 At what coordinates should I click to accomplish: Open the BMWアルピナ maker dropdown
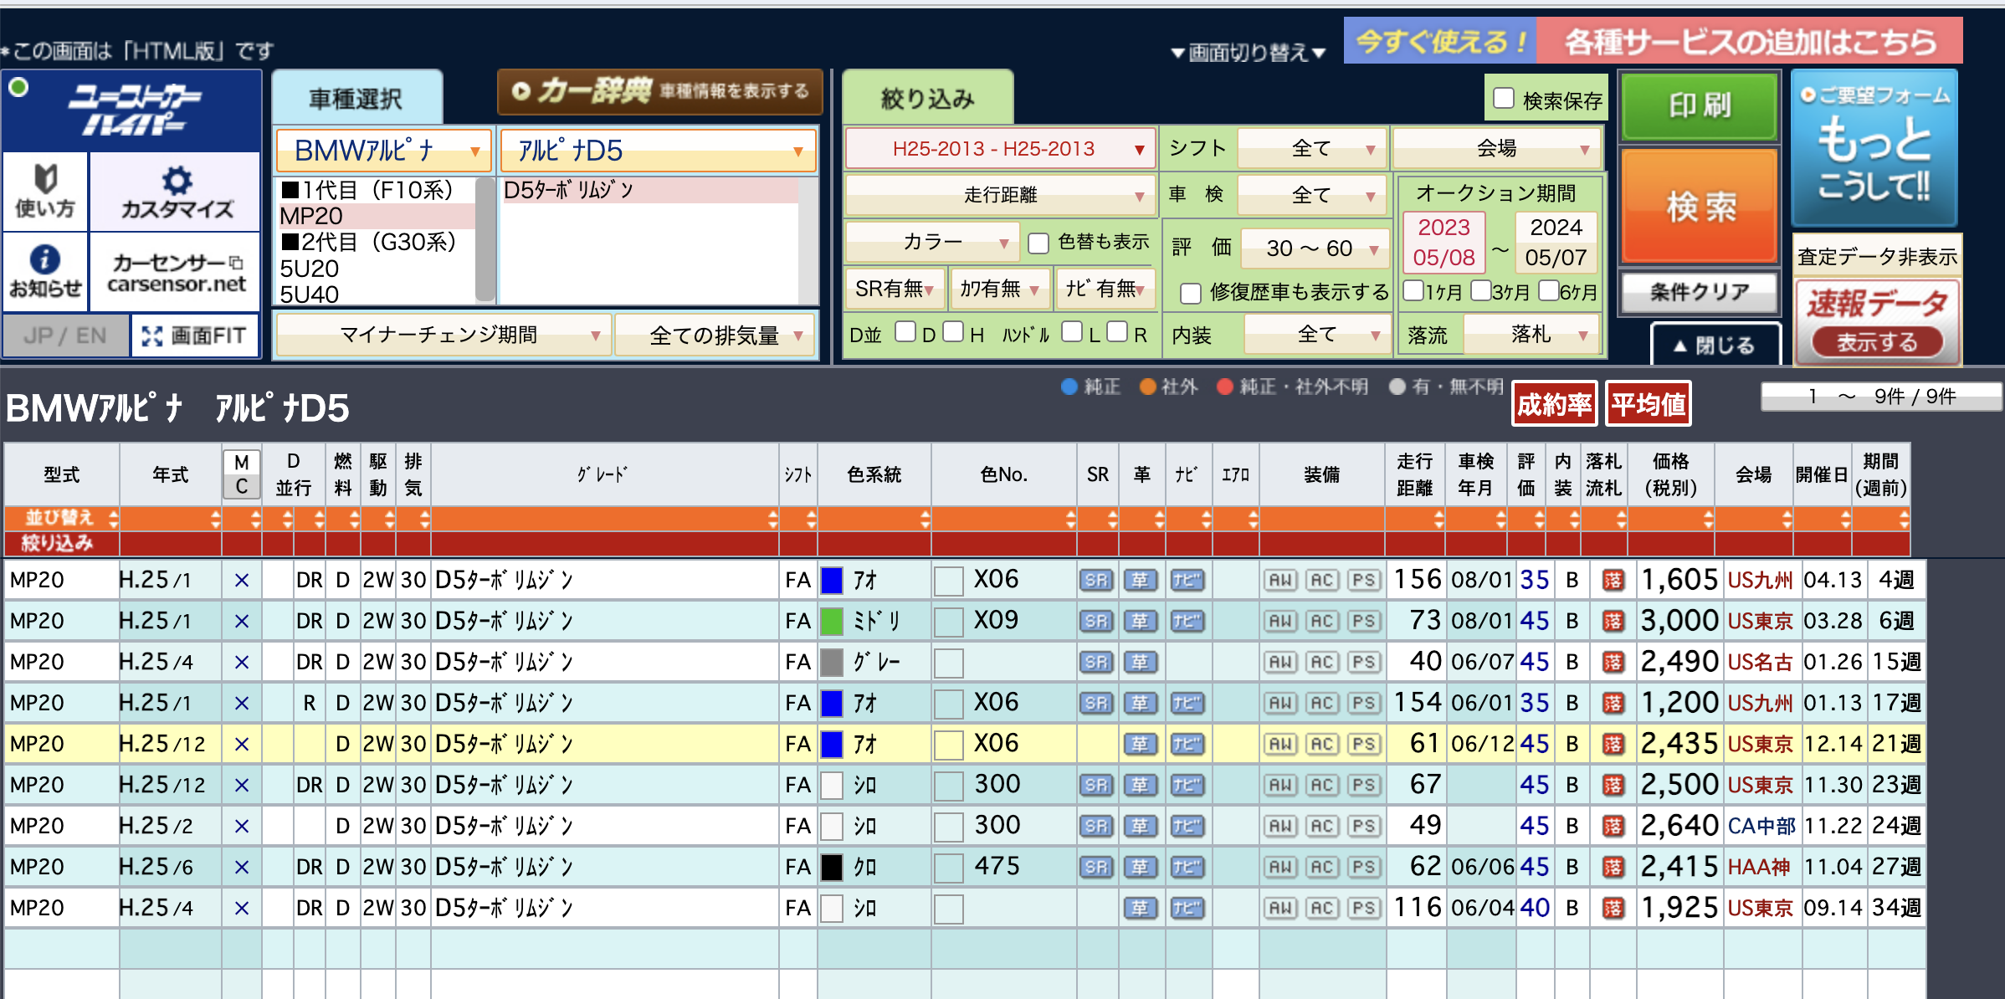[384, 151]
